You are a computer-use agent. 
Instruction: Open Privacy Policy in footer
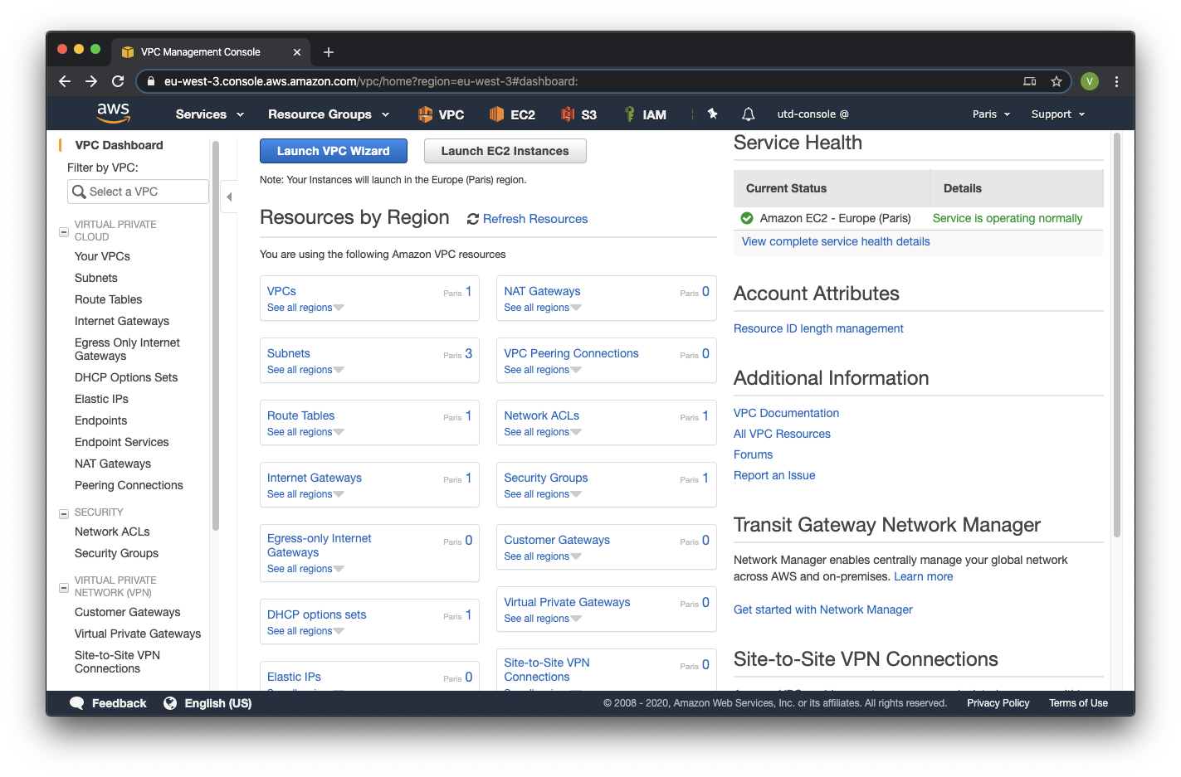pos(998,703)
